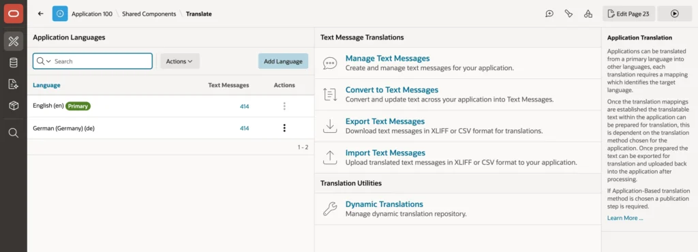Viewport: 698px width, 252px height.
Task: Sort by the Language column header
Action: [x=47, y=85]
